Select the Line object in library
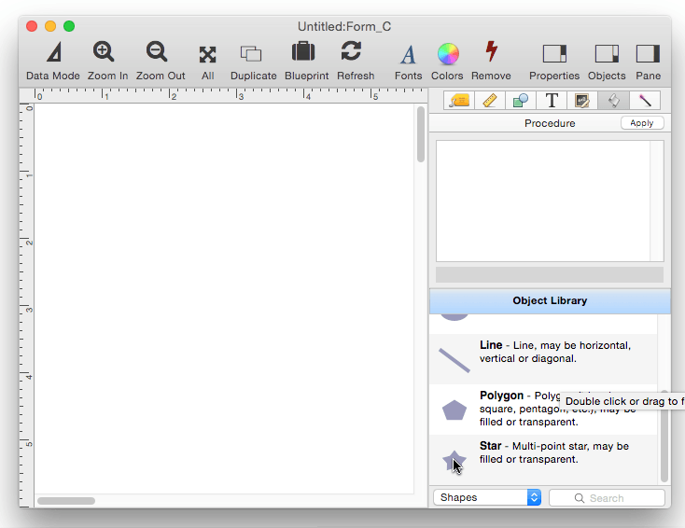685x528 pixels. pos(543,359)
